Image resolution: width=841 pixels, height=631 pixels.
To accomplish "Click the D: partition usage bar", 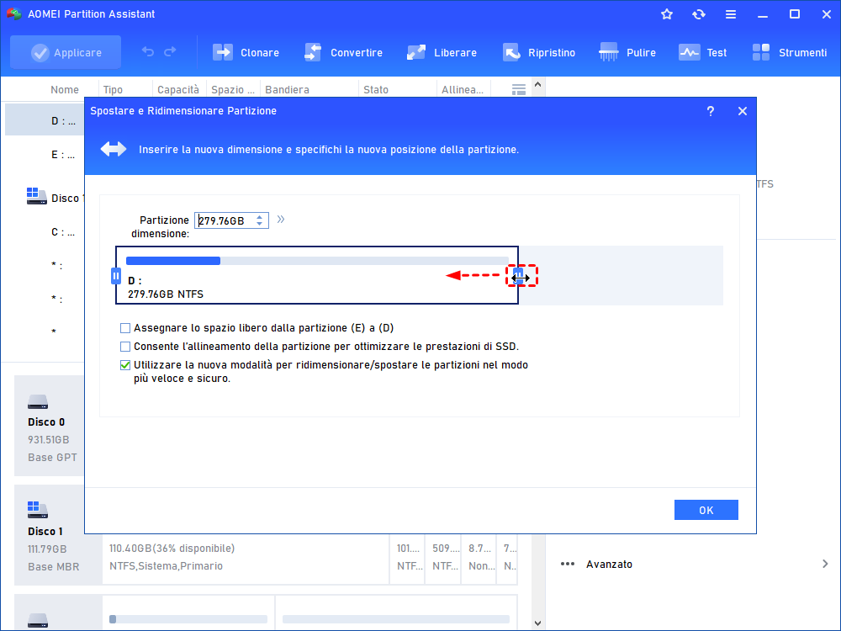I will tap(317, 261).
